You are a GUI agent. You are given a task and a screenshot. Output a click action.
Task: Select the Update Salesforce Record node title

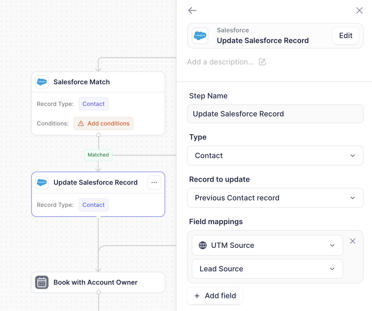click(x=96, y=182)
